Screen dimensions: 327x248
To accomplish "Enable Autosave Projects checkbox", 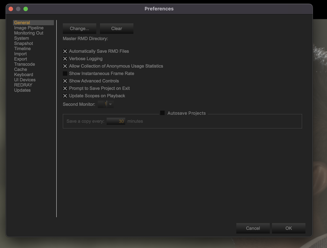I will tap(162, 113).
